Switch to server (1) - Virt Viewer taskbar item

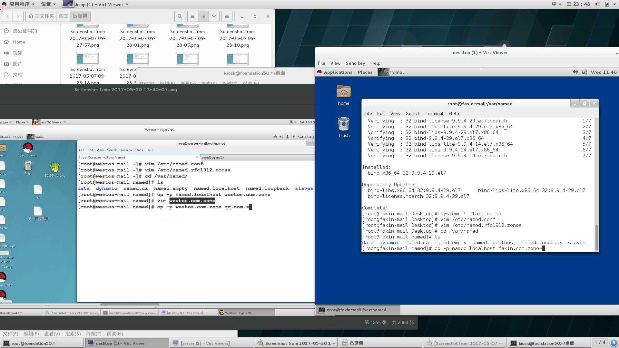click(x=211, y=343)
